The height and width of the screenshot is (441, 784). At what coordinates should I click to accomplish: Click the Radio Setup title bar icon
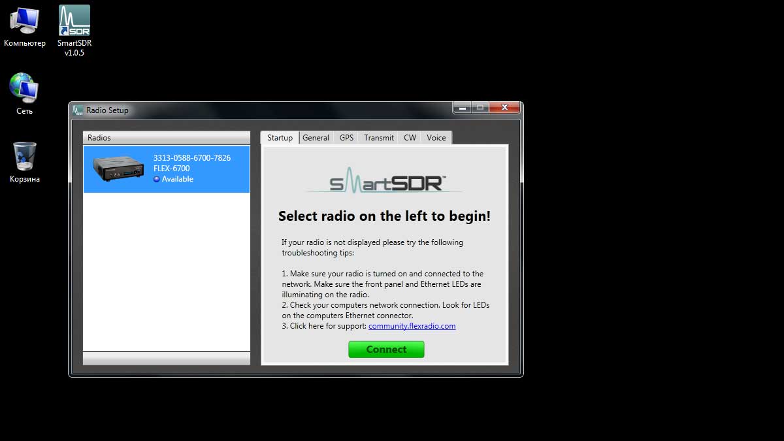pos(78,110)
